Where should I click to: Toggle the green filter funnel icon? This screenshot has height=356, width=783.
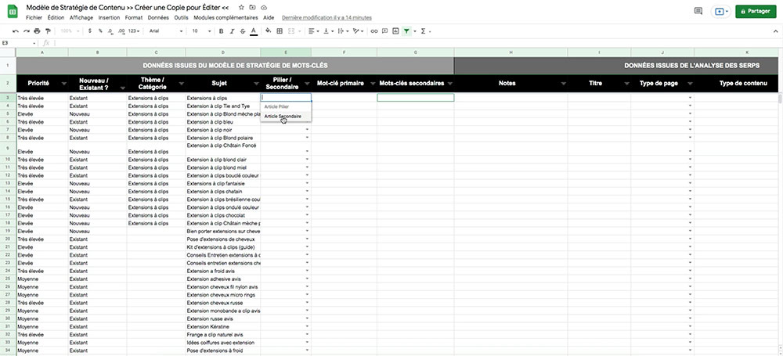tap(407, 31)
